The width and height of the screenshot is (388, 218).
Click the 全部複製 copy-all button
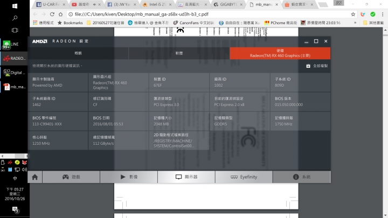coord(317,66)
